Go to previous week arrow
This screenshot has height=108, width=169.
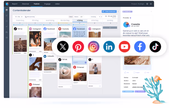click(x=100, y=17)
